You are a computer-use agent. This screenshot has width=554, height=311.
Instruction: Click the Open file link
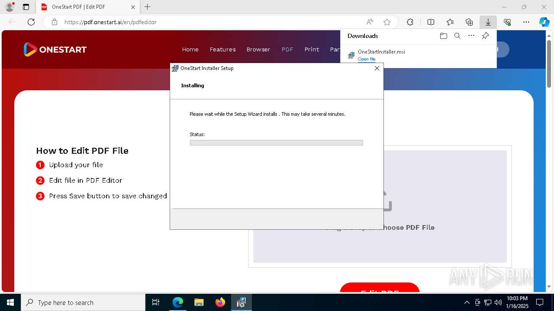[367, 59]
